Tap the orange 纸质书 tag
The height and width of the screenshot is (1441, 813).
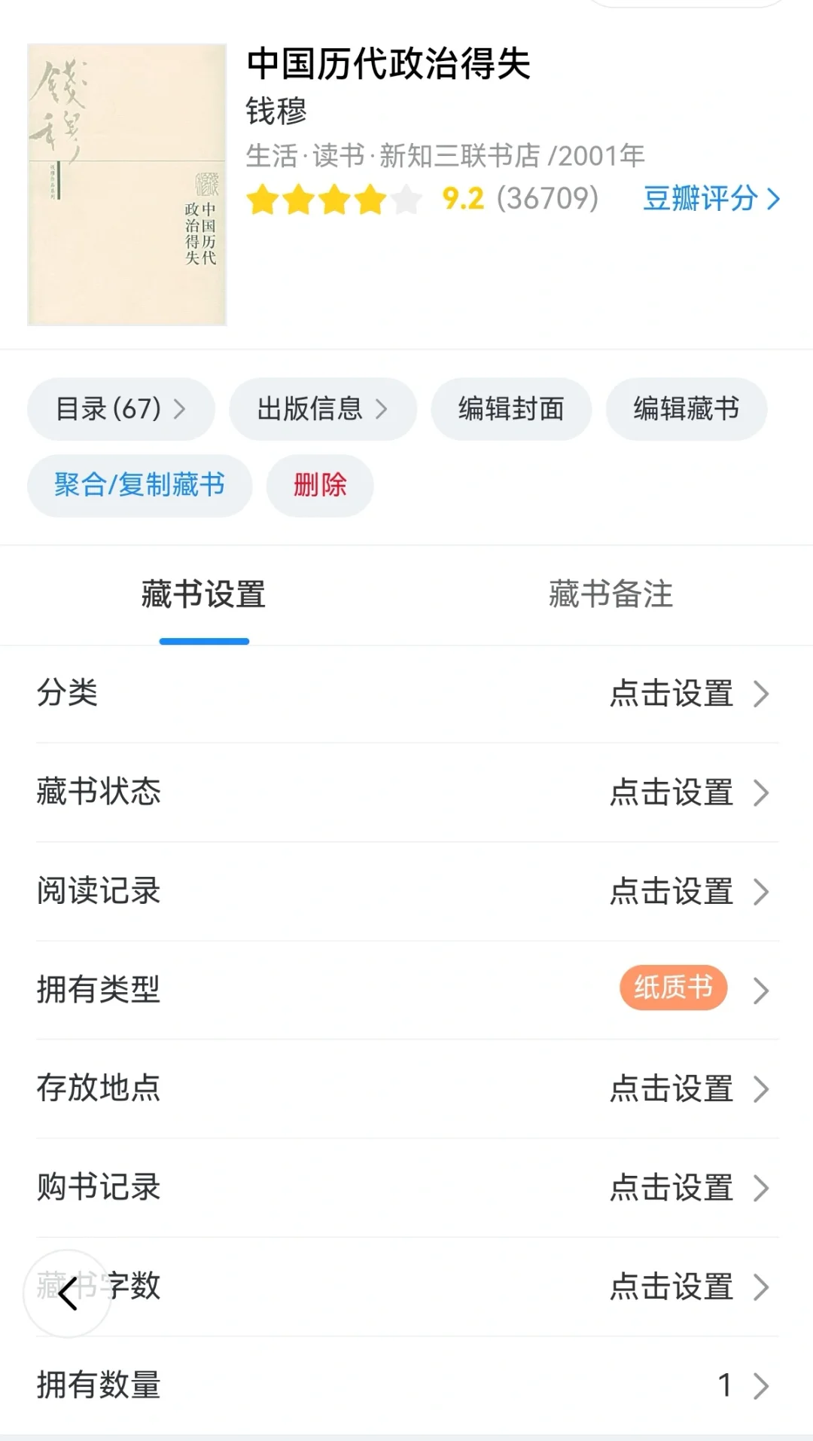[x=674, y=988]
